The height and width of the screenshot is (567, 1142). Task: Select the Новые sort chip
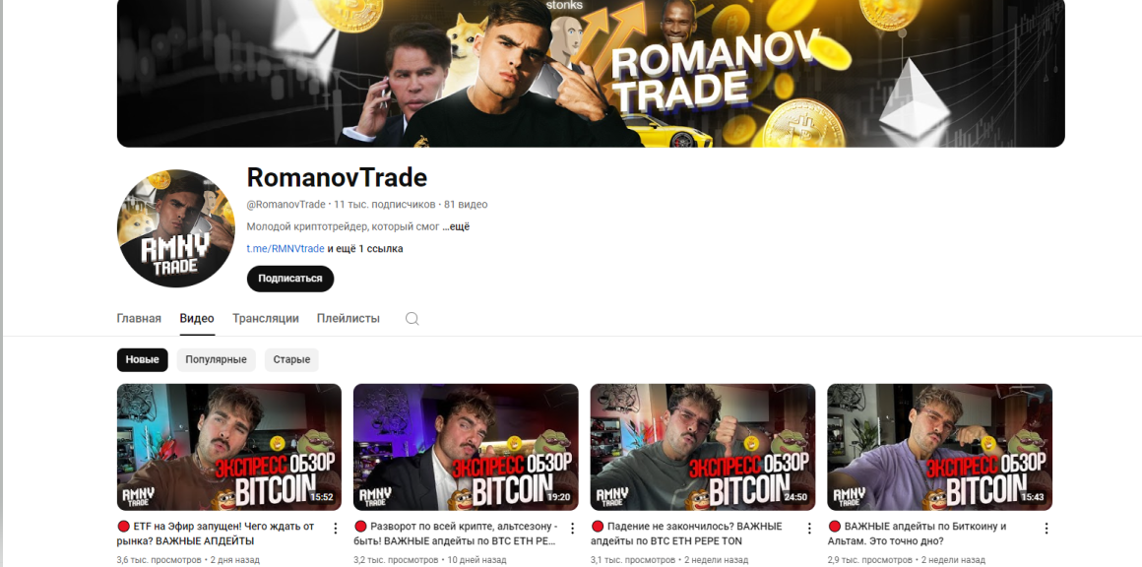click(142, 359)
